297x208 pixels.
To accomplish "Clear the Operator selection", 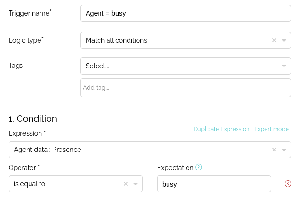I will (126, 184).
